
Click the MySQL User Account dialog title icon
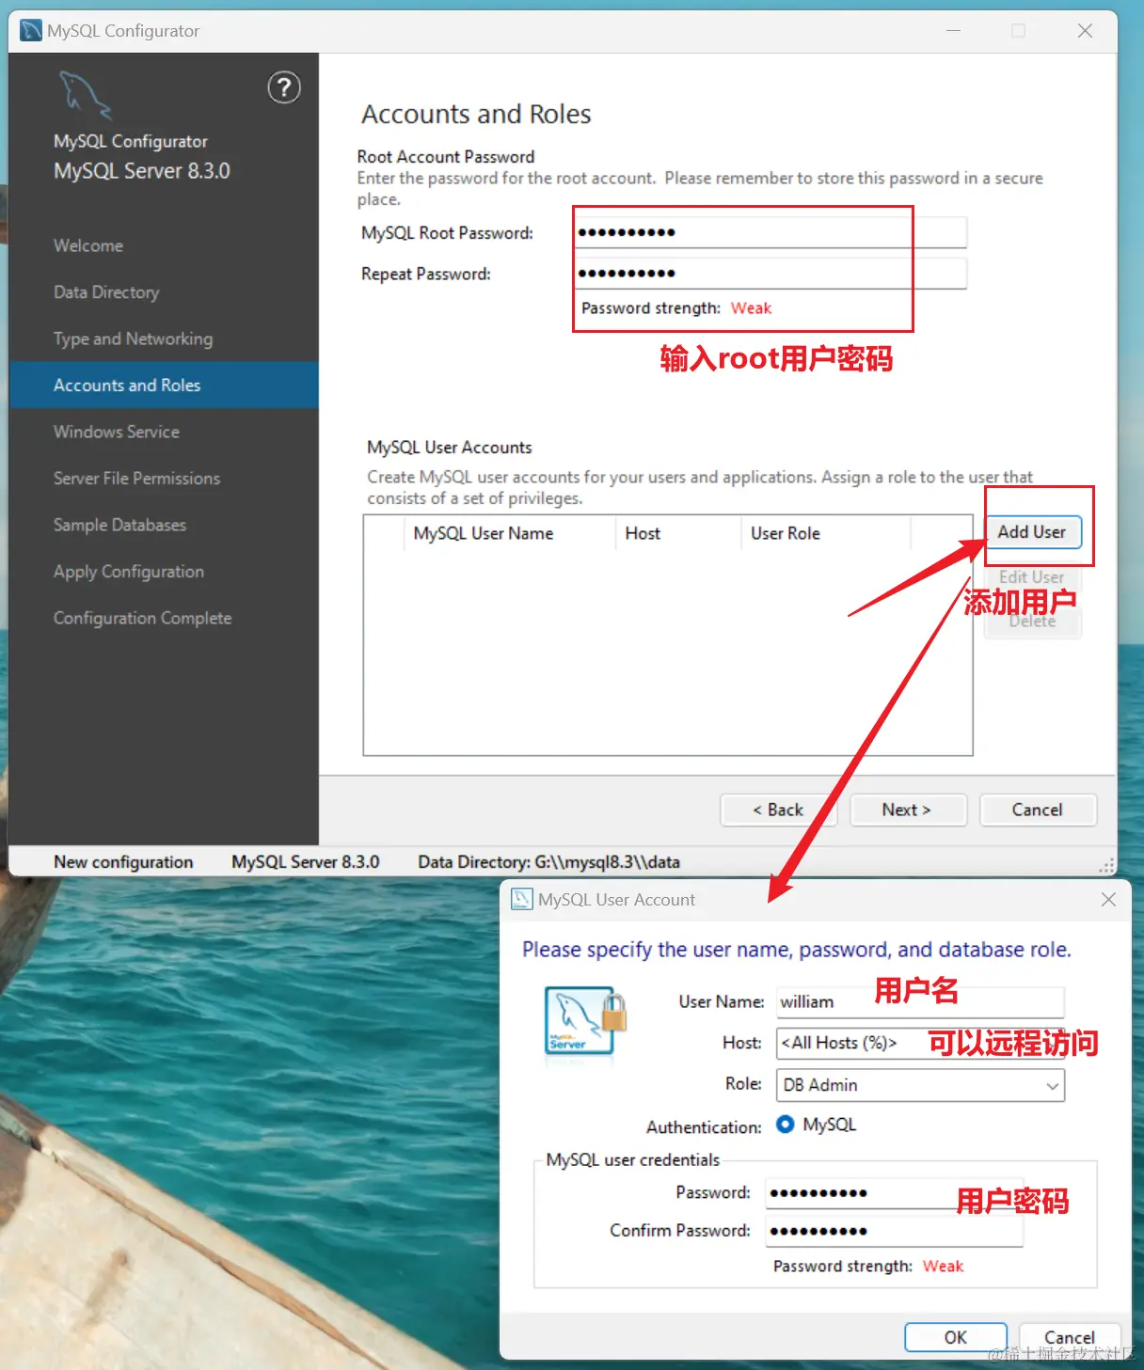tap(521, 900)
